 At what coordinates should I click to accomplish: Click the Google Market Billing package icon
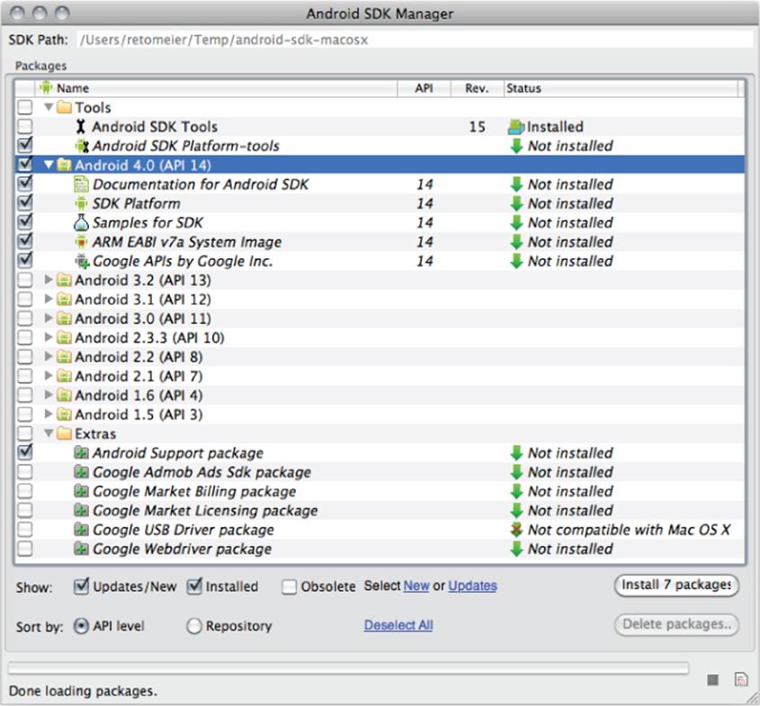[x=81, y=491]
